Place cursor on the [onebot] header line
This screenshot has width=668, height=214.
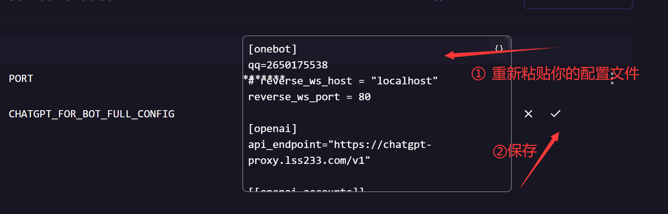[x=273, y=49]
